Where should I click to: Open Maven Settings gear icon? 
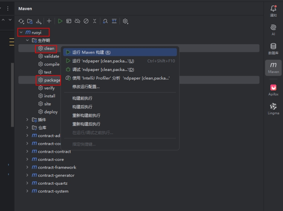point(125,21)
